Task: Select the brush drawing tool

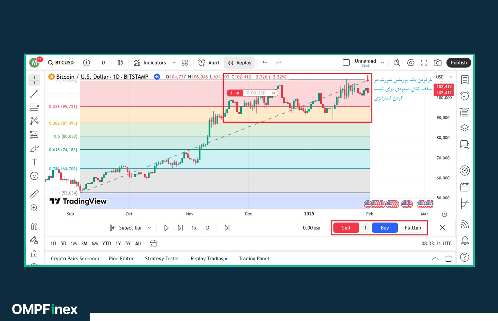Action: (34, 149)
